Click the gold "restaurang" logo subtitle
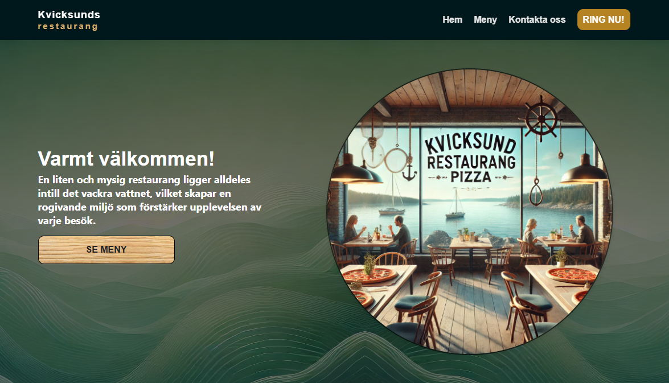This screenshot has width=669, height=383. [68, 26]
